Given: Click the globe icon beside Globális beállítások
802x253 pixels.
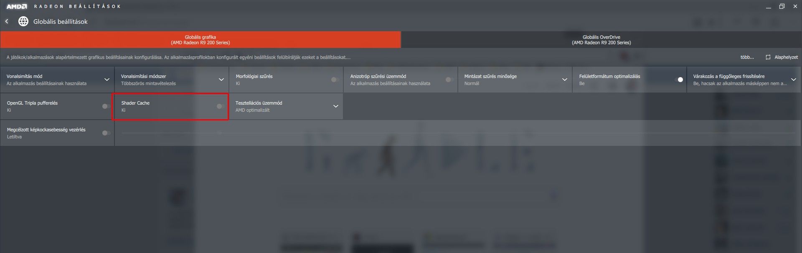Looking at the screenshot, I should (x=23, y=21).
